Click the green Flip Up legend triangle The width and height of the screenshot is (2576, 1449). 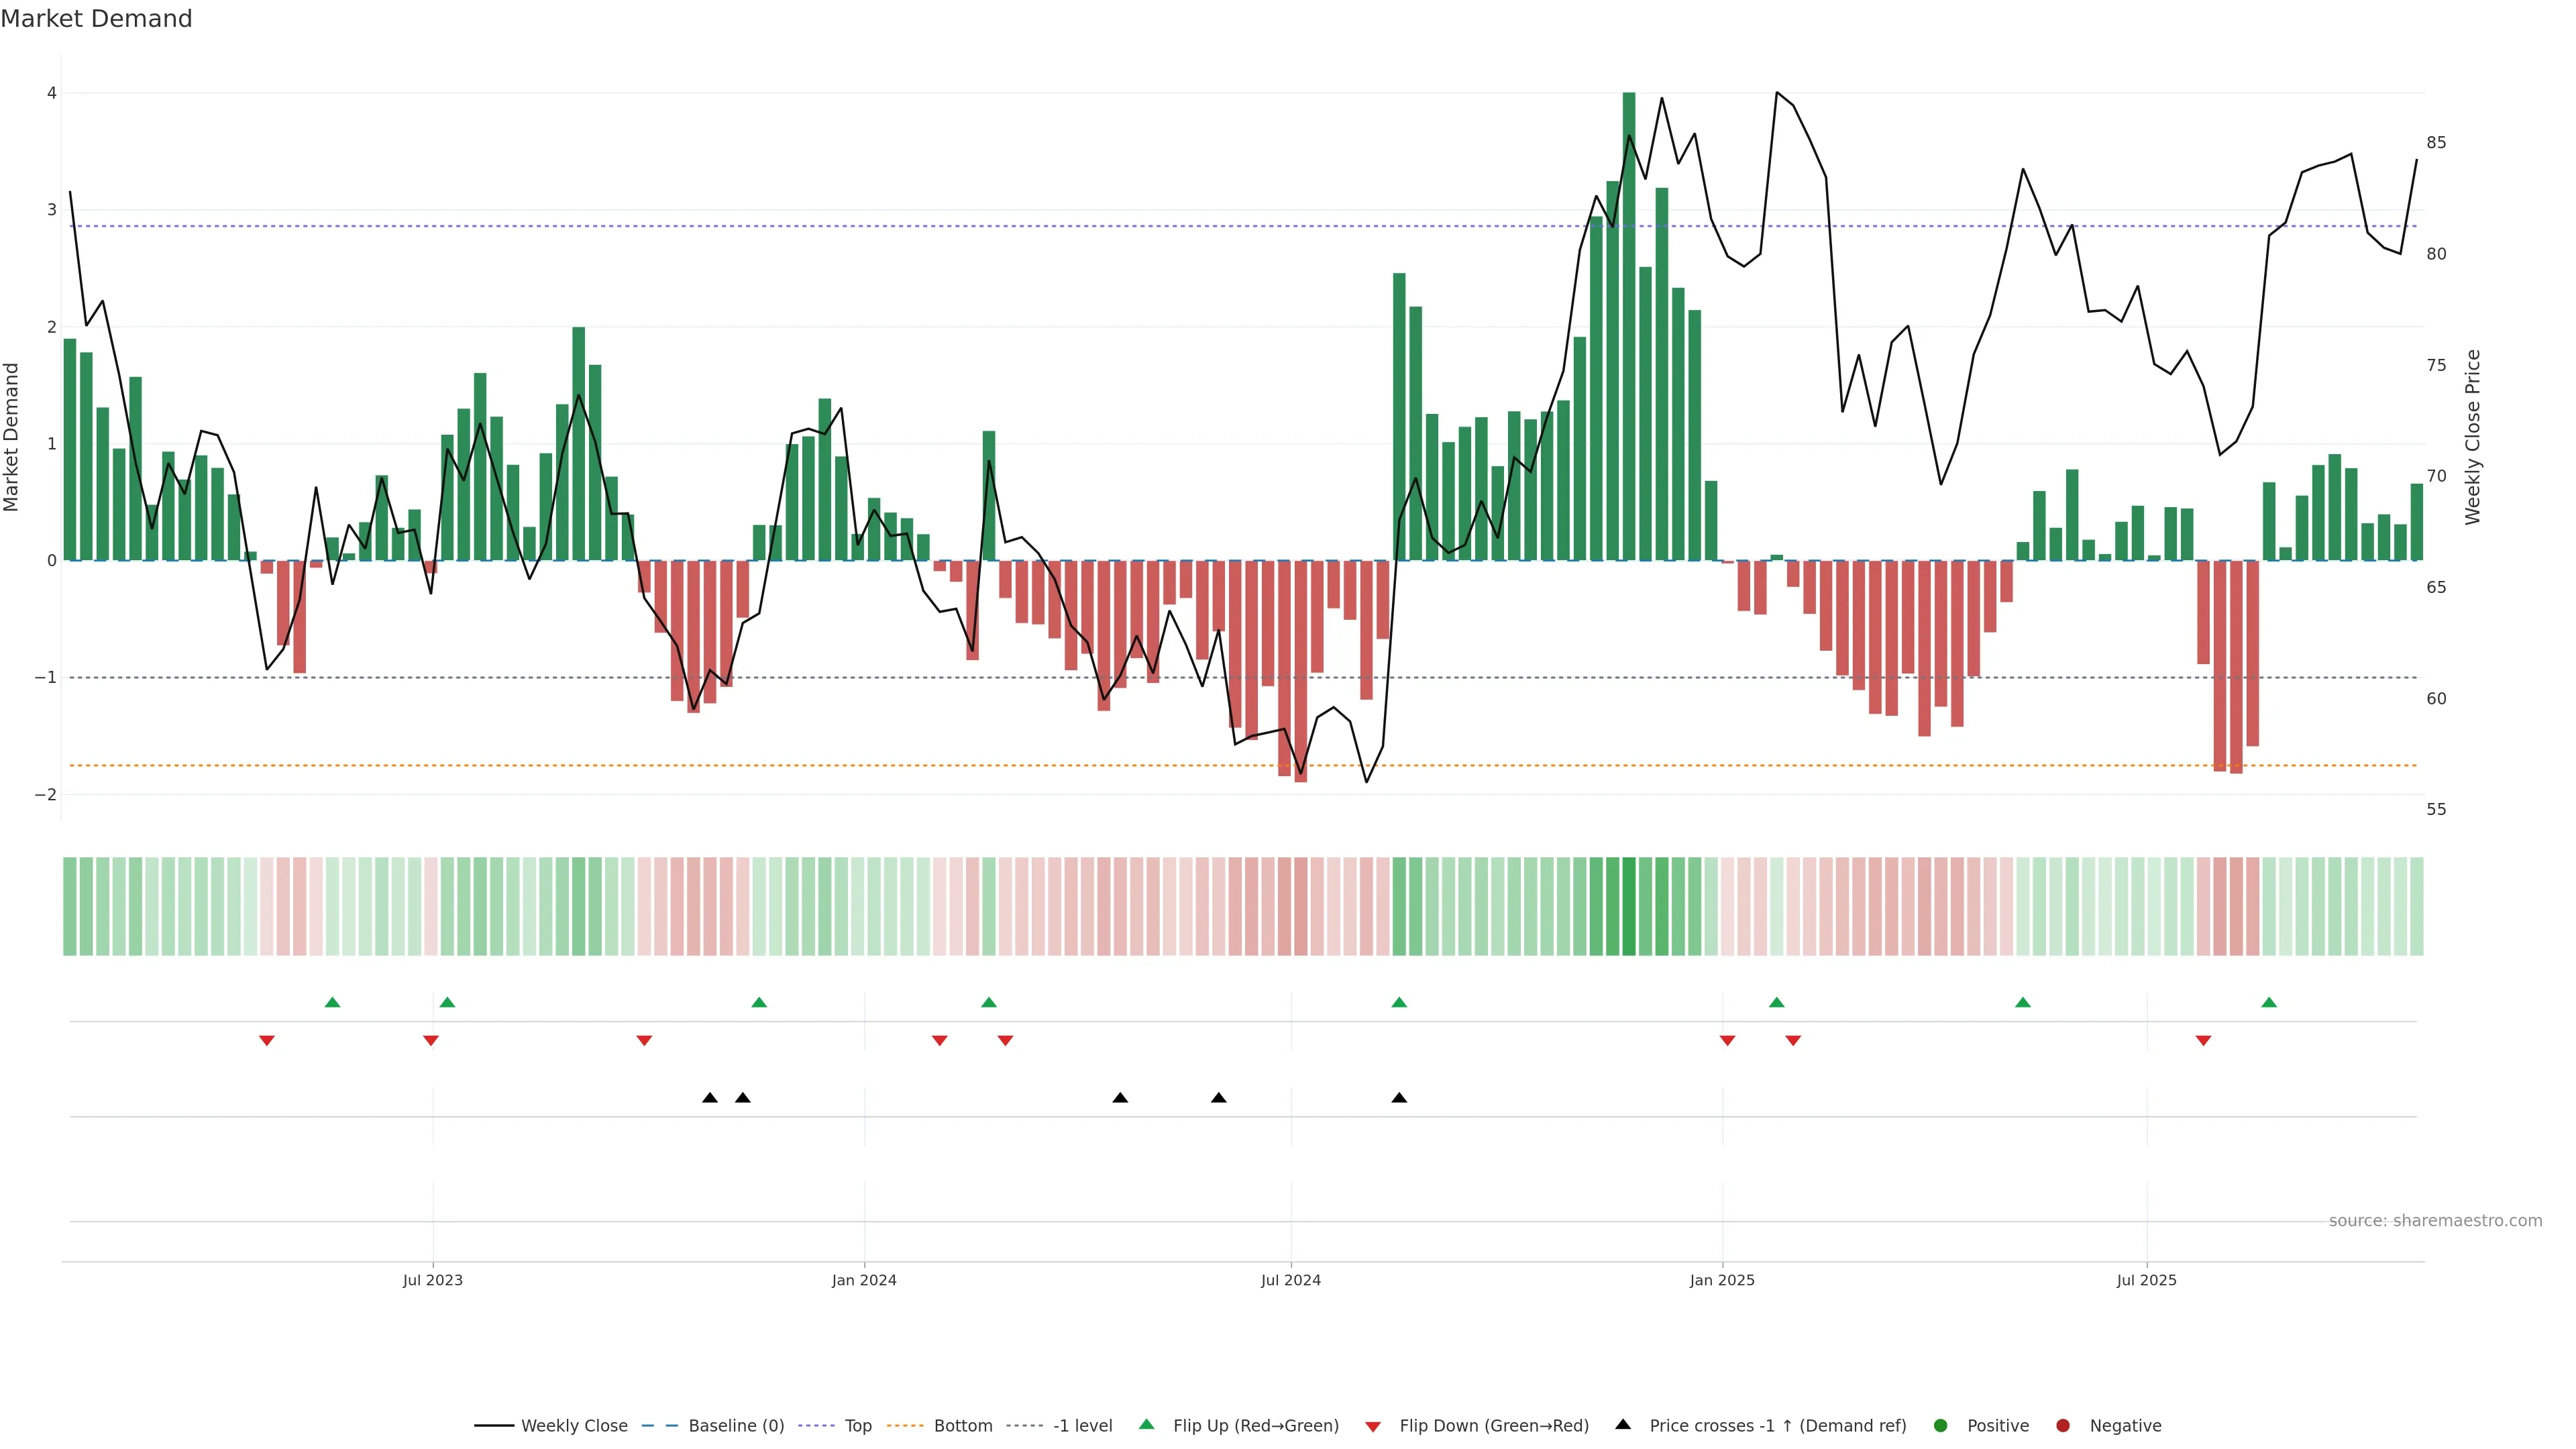tap(1147, 1424)
